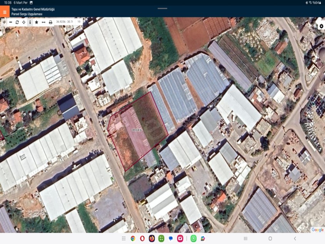Open map settings gear icon
This screenshot has width=325, height=244.
321,26
